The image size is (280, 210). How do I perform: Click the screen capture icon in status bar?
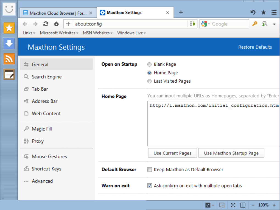click(222, 205)
